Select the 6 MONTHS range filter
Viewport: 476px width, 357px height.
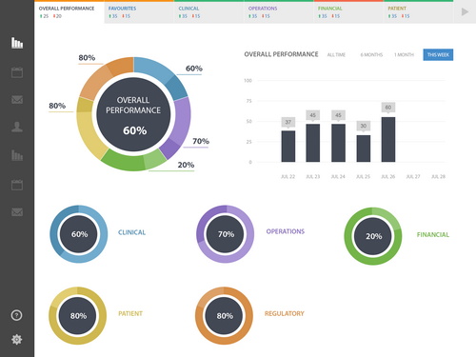[371, 55]
